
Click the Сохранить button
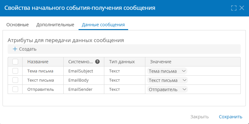click(x=231, y=117)
